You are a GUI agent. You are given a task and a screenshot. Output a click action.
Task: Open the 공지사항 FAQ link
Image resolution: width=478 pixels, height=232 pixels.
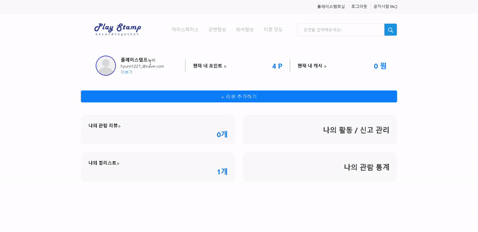(x=385, y=7)
